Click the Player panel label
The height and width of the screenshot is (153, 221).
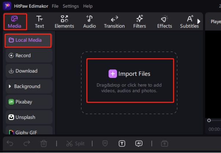pyautogui.click(x=216, y=22)
